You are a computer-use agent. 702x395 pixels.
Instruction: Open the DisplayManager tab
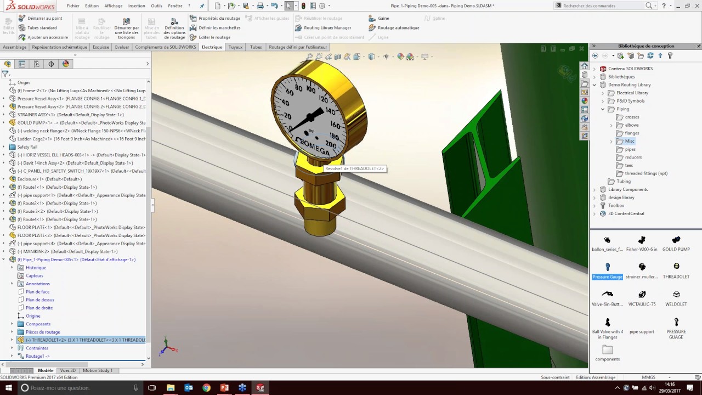pyautogui.click(x=66, y=64)
